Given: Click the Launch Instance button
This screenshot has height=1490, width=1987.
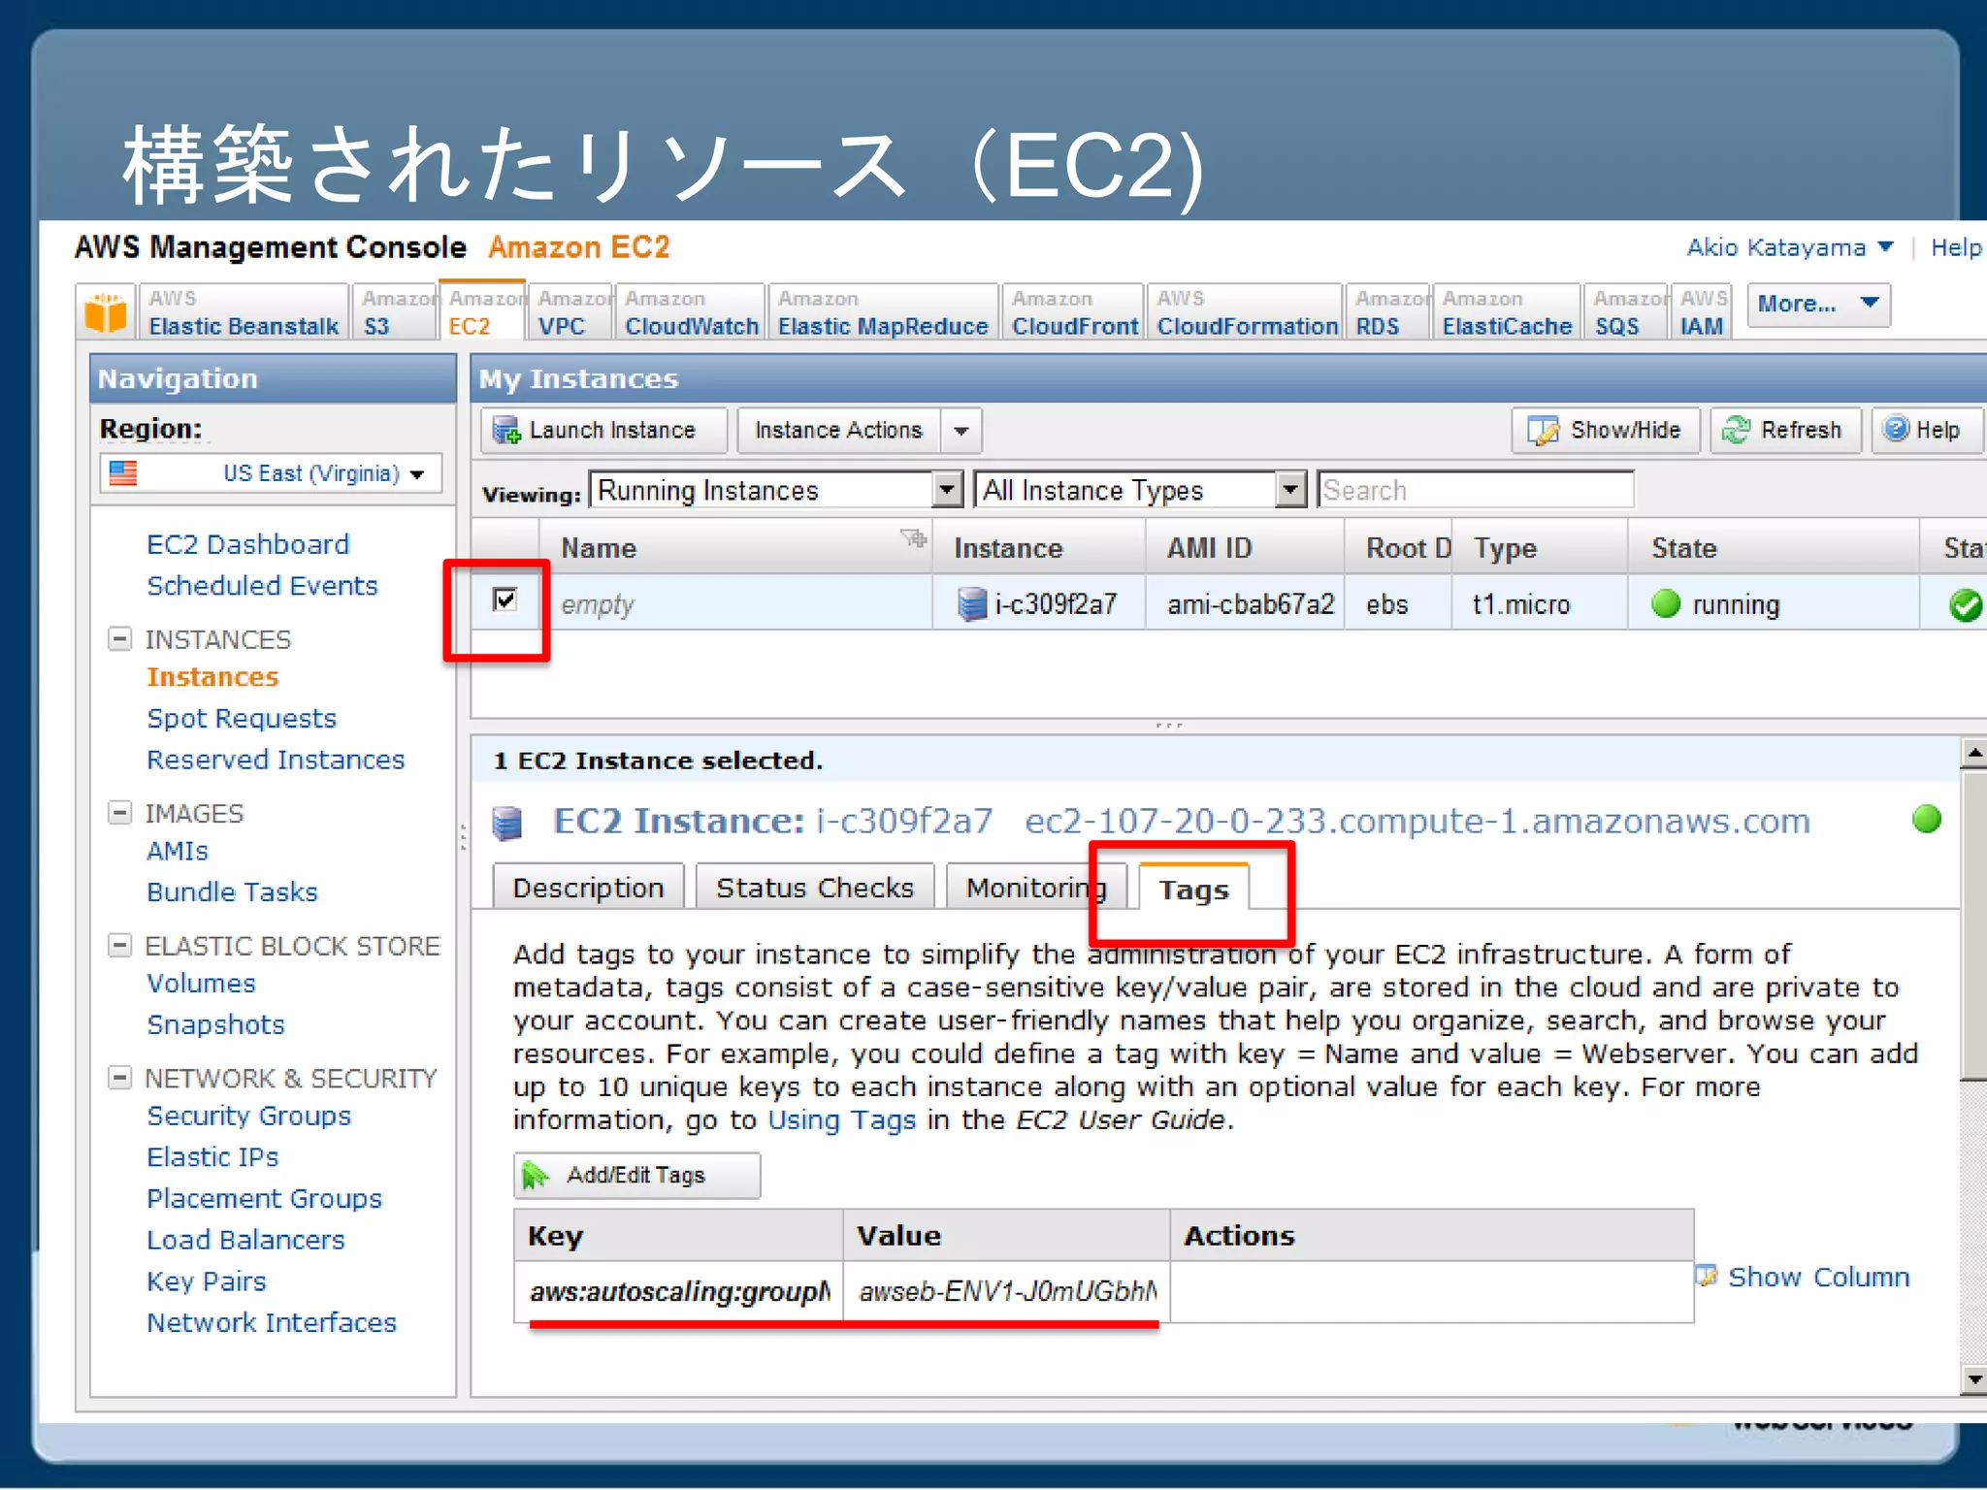Looking at the screenshot, I should (603, 430).
